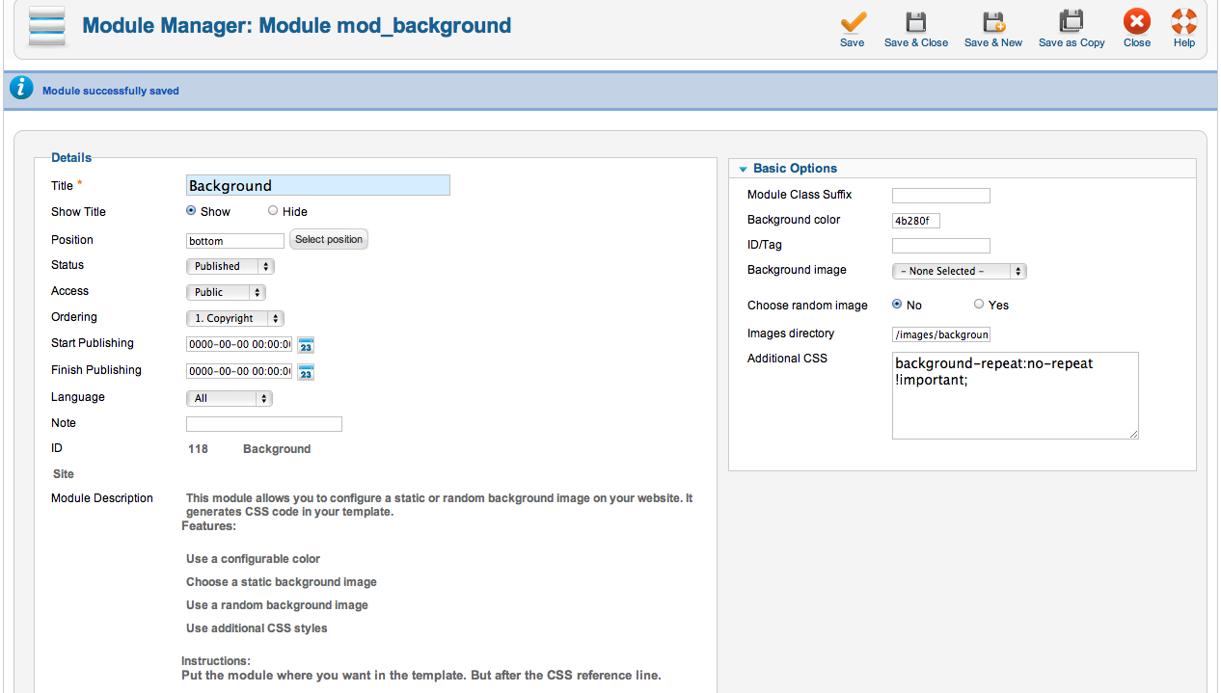
Task: Click the Save as Copy label
Action: pyautogui.click(x=1072, y=42)
